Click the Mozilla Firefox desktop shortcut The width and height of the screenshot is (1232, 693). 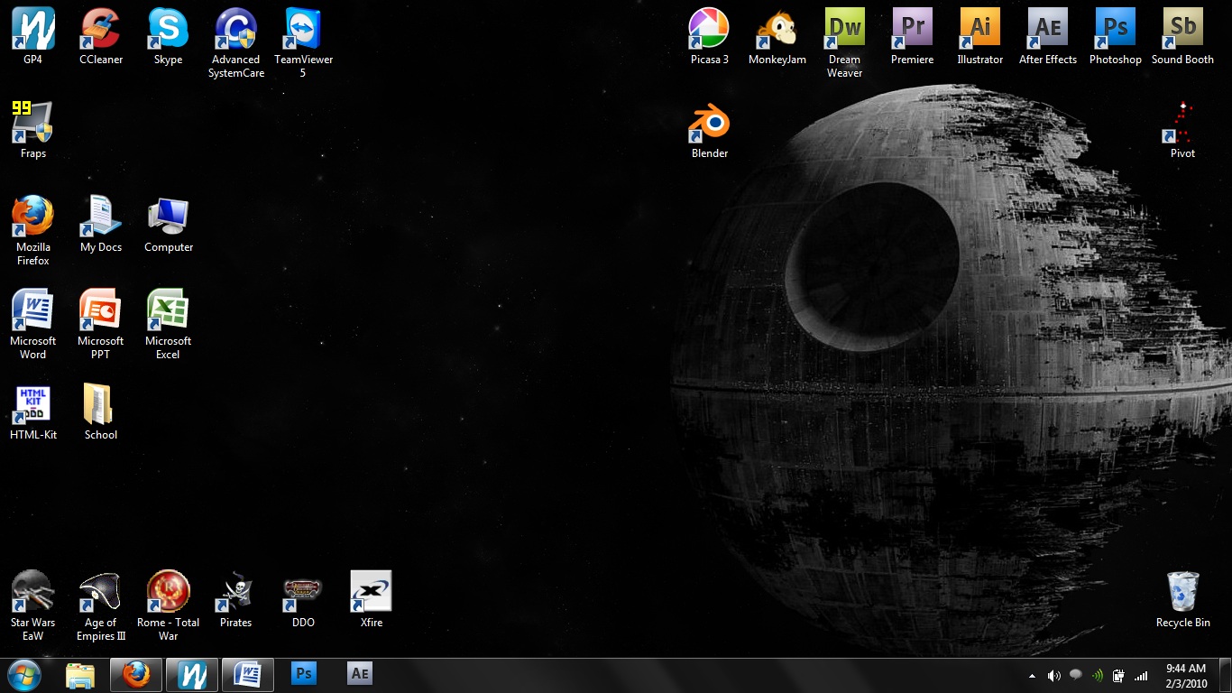coord(33,231)
